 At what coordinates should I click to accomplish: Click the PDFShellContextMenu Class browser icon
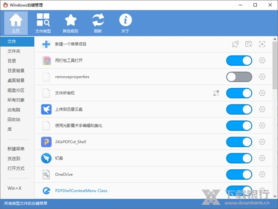(x=46, y=191)
